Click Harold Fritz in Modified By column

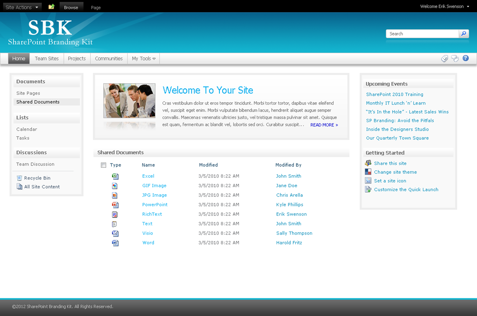(289, 243)
